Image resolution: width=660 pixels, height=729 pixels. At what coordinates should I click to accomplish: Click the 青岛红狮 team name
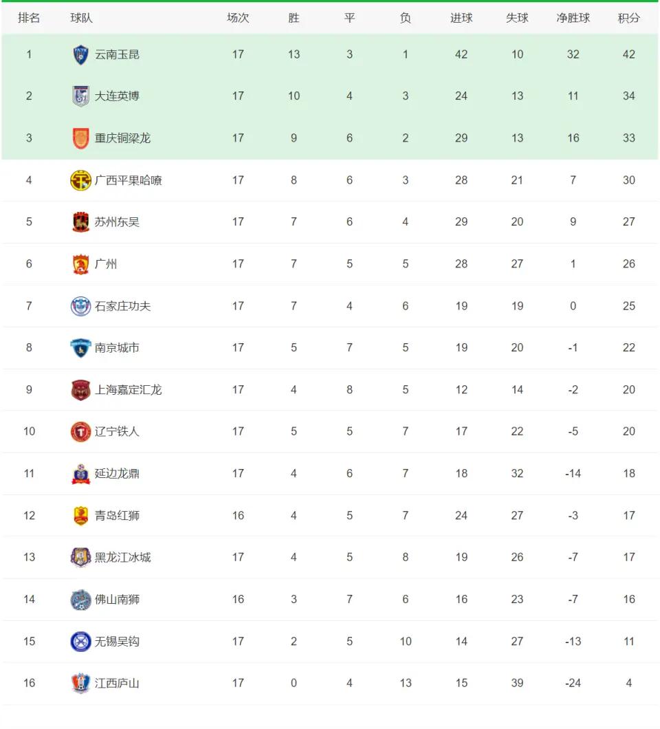point(117,515)
